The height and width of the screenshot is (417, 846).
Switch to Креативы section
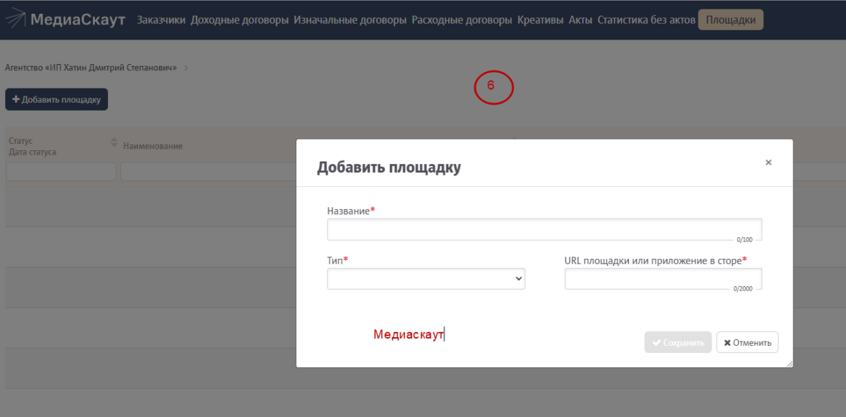click(541, 20)
